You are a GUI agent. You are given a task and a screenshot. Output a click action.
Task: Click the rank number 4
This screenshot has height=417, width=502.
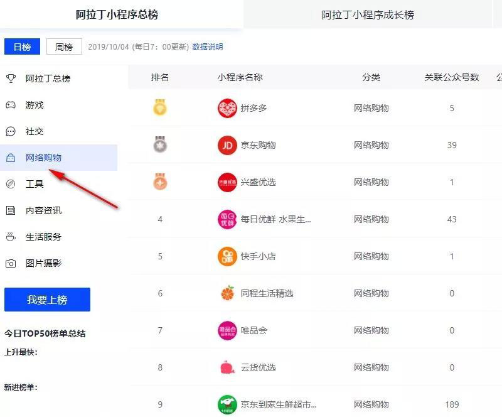[x=160, y=220]
